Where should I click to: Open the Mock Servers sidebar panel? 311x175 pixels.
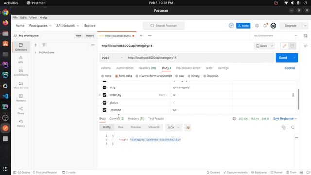click(21, 85)
